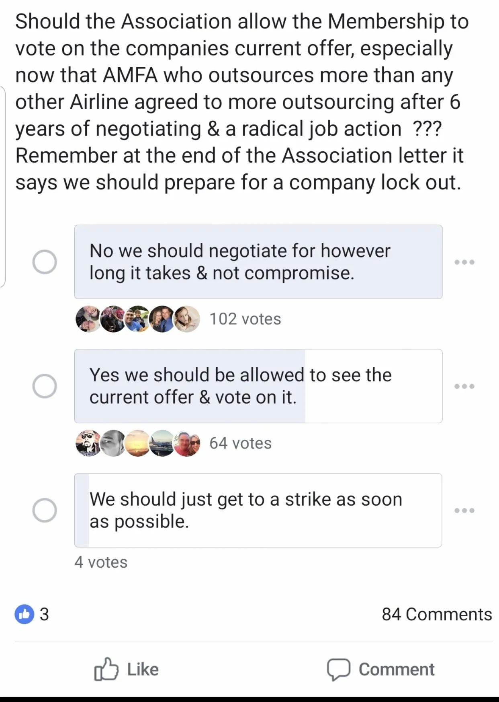This screenshot has height=702, width=499.
Task: Tap the Like thumbs-up outline icon
Action: [106, 669]
